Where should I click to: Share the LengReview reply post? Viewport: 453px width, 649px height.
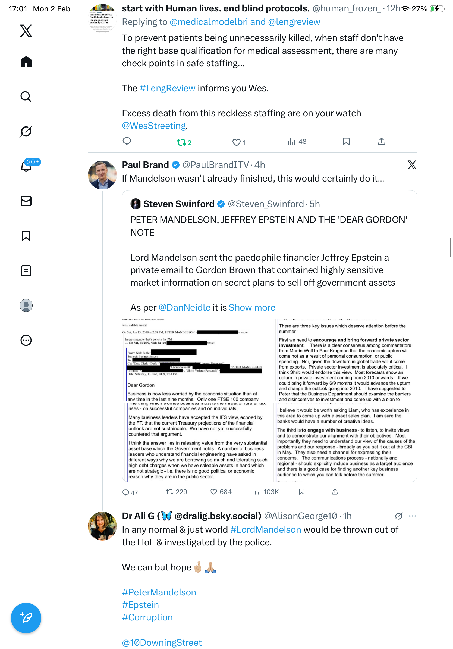(x=381, y=141)
